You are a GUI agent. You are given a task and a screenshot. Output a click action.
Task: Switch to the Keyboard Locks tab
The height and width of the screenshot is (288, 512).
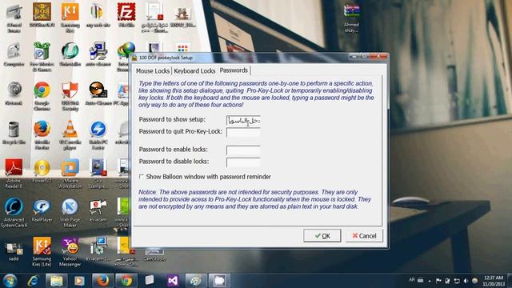coord(194,71)
